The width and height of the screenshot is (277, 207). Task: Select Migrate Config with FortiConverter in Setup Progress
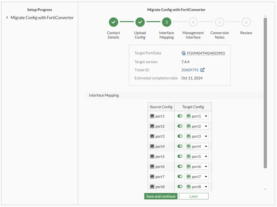point(42,18)
